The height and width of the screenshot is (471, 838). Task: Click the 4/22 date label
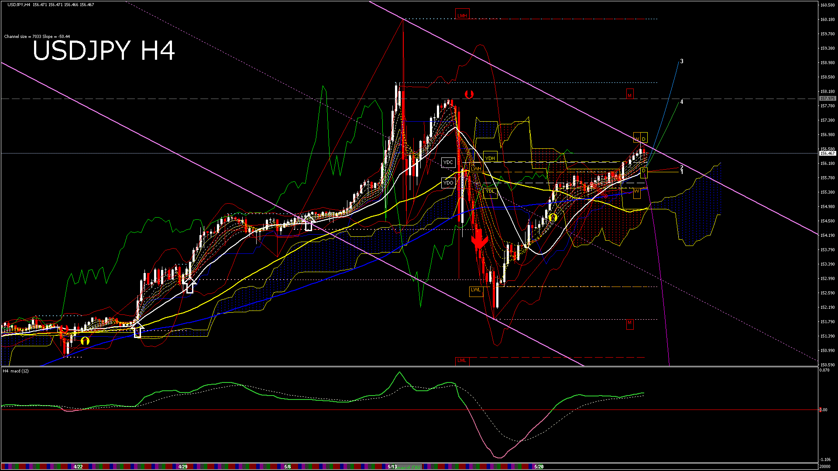coord(78,467)
